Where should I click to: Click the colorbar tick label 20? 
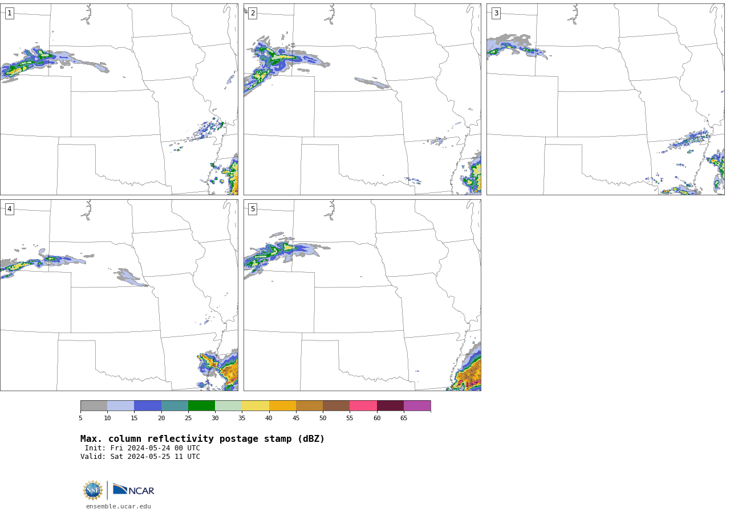pyautogui.click(x=161, y=418)
